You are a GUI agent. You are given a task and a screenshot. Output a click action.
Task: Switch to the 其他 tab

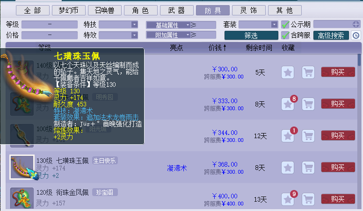click(x=285, y=10)
